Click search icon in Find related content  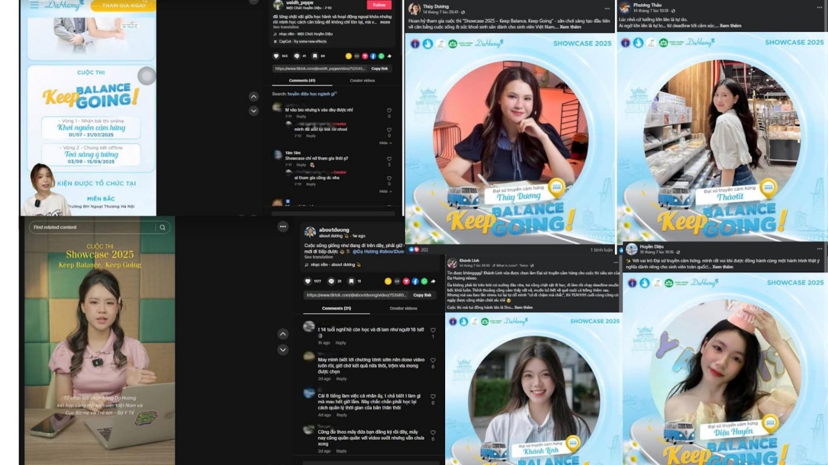(x=162, y=227)
